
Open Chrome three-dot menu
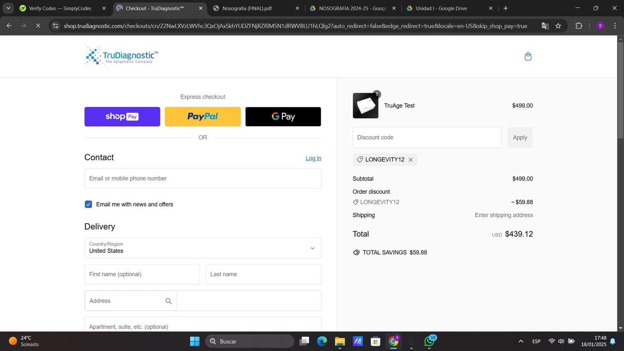pyautogui.click(x=615, y=26)
